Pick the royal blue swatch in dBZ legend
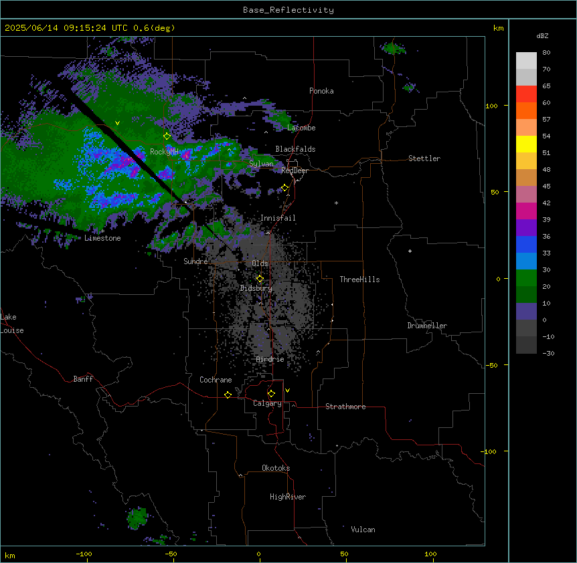 [526, 244]
